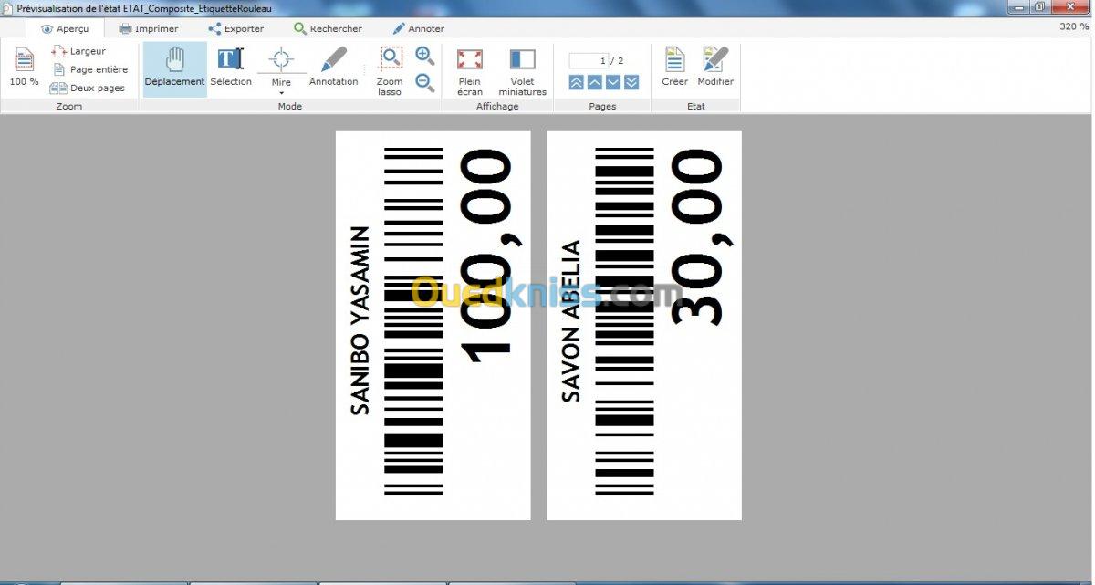
Task: Click the zoom in magnifier icon
Action: 424,56
